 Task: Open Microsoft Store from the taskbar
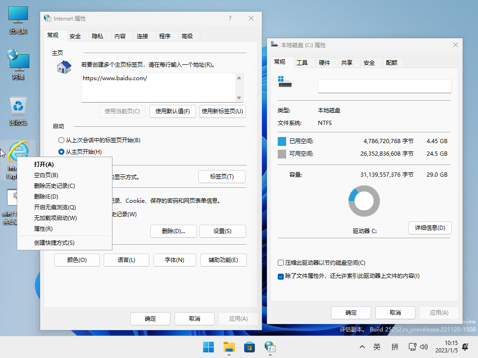coord(249,347)
